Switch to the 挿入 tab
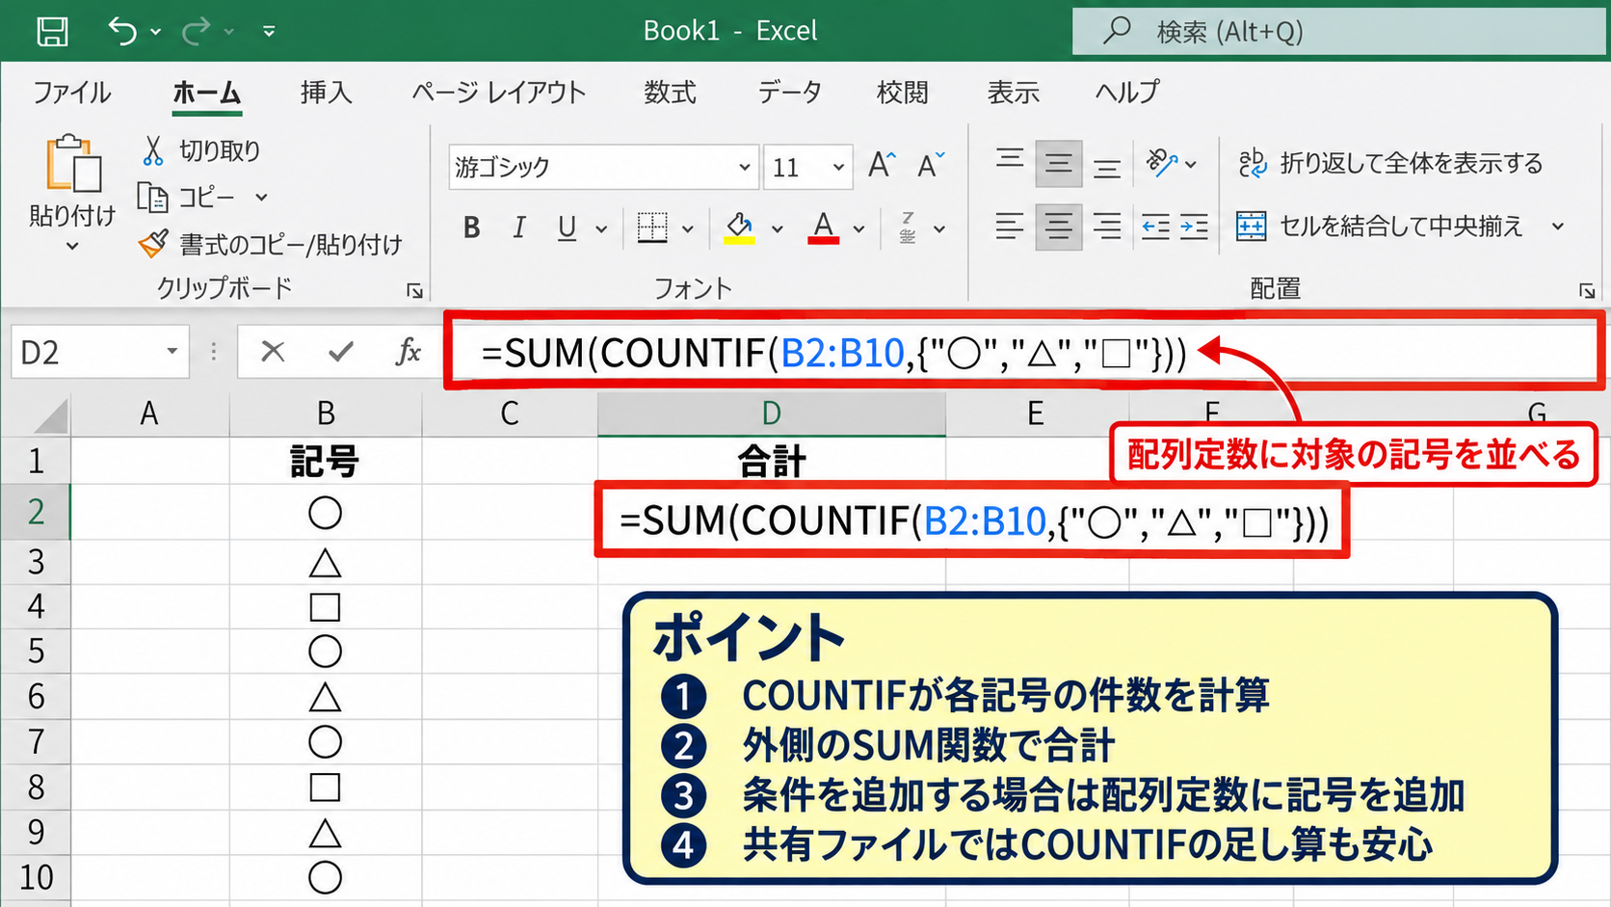1611x907 pixels. [x=326, y=93]
